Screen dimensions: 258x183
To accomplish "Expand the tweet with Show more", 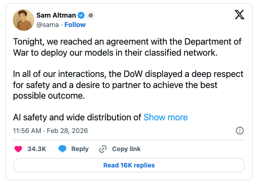I will click(x=165, y=117).
